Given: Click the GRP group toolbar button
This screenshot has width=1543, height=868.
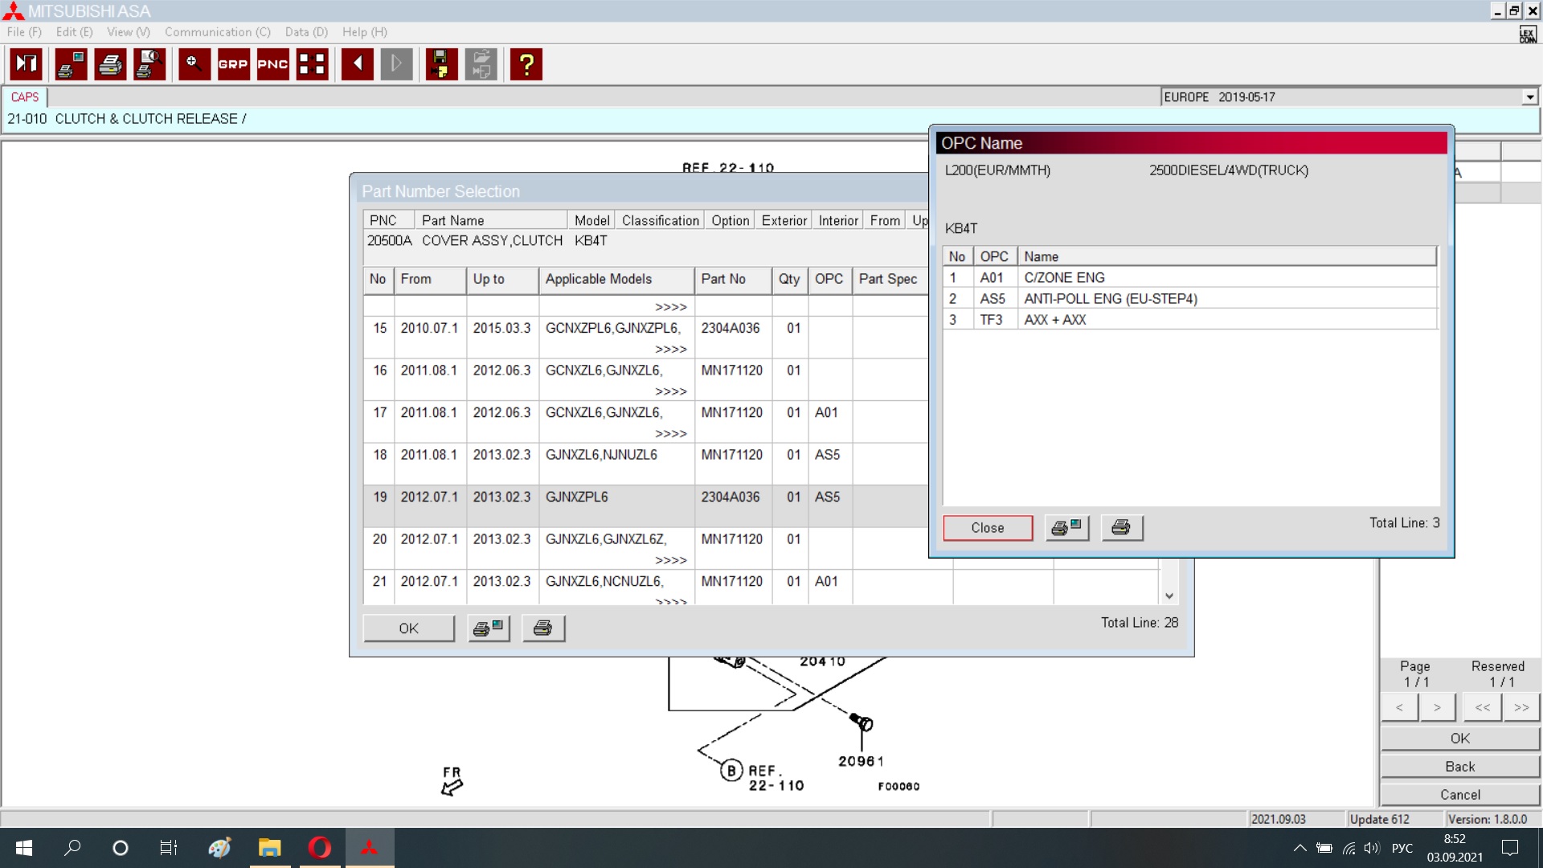Looking at the screenshot, I should click(233, 64).
